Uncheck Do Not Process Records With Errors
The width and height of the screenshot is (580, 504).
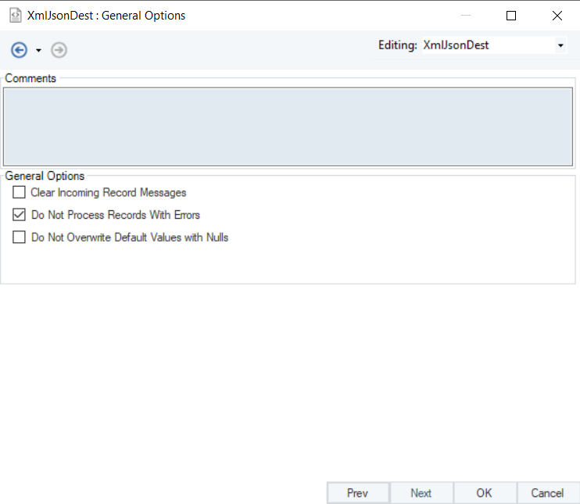coord(19,214)
